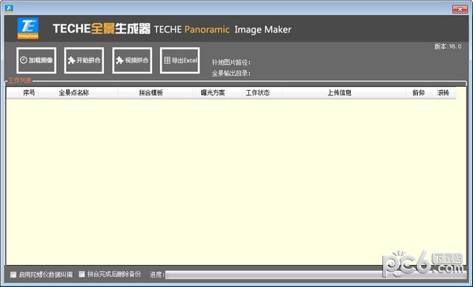
Task: Click the TECHE logo in header
Action: 28,28
